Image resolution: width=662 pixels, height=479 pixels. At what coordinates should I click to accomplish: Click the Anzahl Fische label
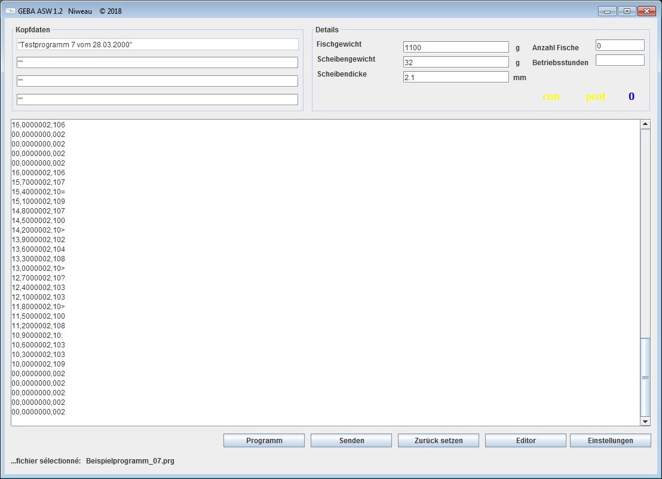pyautogui.click(x=555, y=48)
